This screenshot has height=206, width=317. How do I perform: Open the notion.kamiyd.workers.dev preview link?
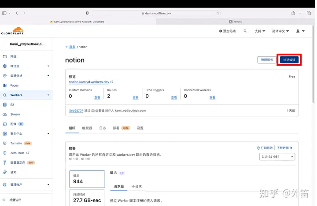pyautogui.click(x=89, y=82)
